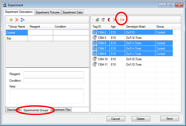This screenshot has width=186, height=126.
Task: Click embryo icon of row 1394-7
Action: point(95,48)
